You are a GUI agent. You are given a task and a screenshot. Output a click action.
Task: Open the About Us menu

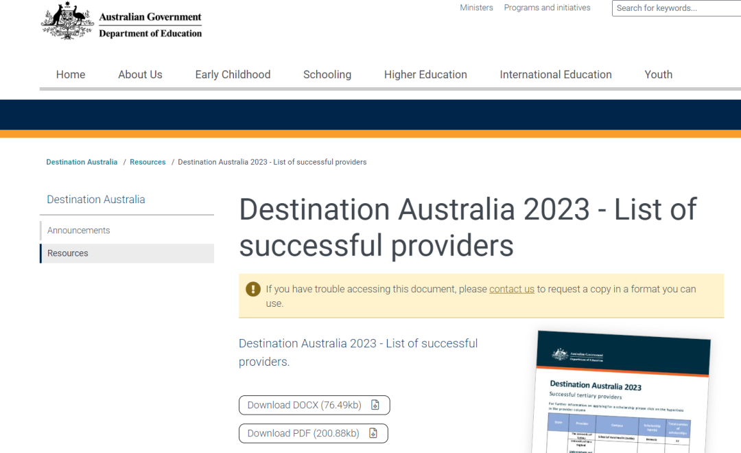coord(140,75)
